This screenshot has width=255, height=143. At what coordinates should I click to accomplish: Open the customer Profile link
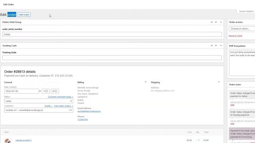click(49, 106)
